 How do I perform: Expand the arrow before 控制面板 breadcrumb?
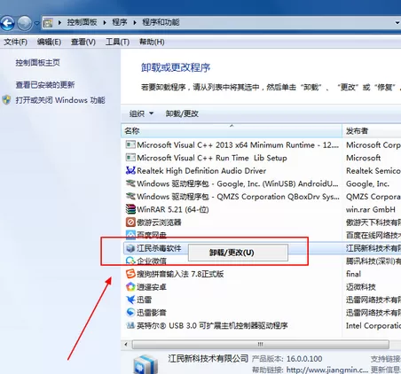[x=59, y=22]
